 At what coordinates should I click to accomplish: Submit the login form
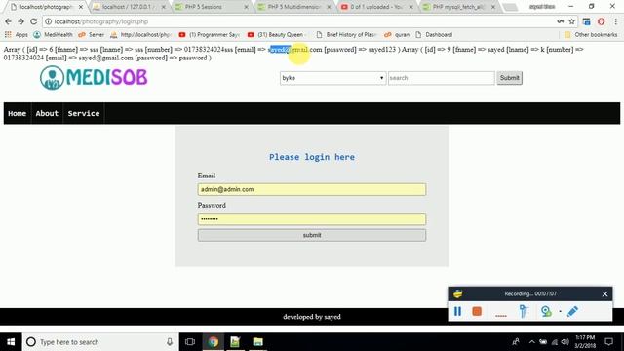point(312,235)
